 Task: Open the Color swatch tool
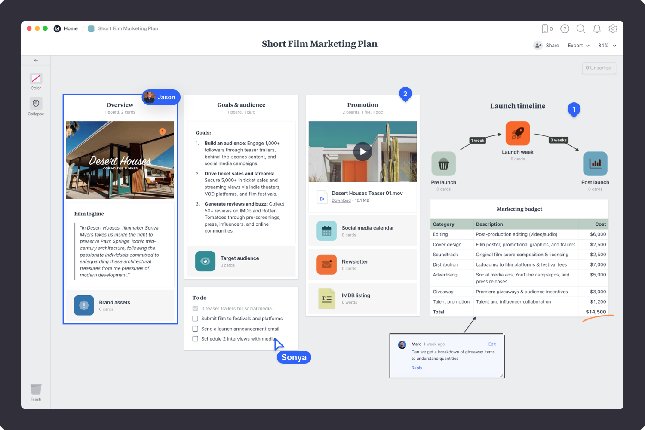point(36,79)
